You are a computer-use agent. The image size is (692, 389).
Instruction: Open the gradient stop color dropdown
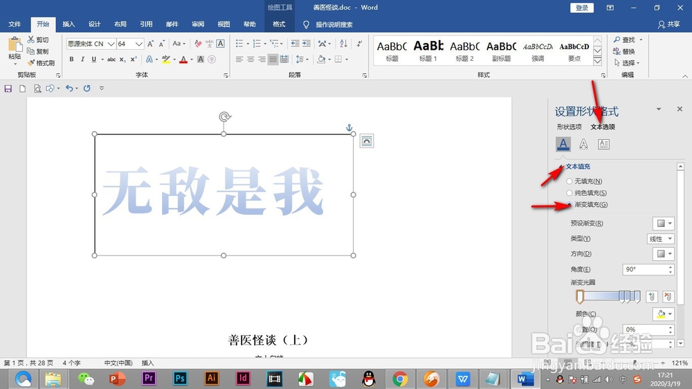click(x=664, y=314)
